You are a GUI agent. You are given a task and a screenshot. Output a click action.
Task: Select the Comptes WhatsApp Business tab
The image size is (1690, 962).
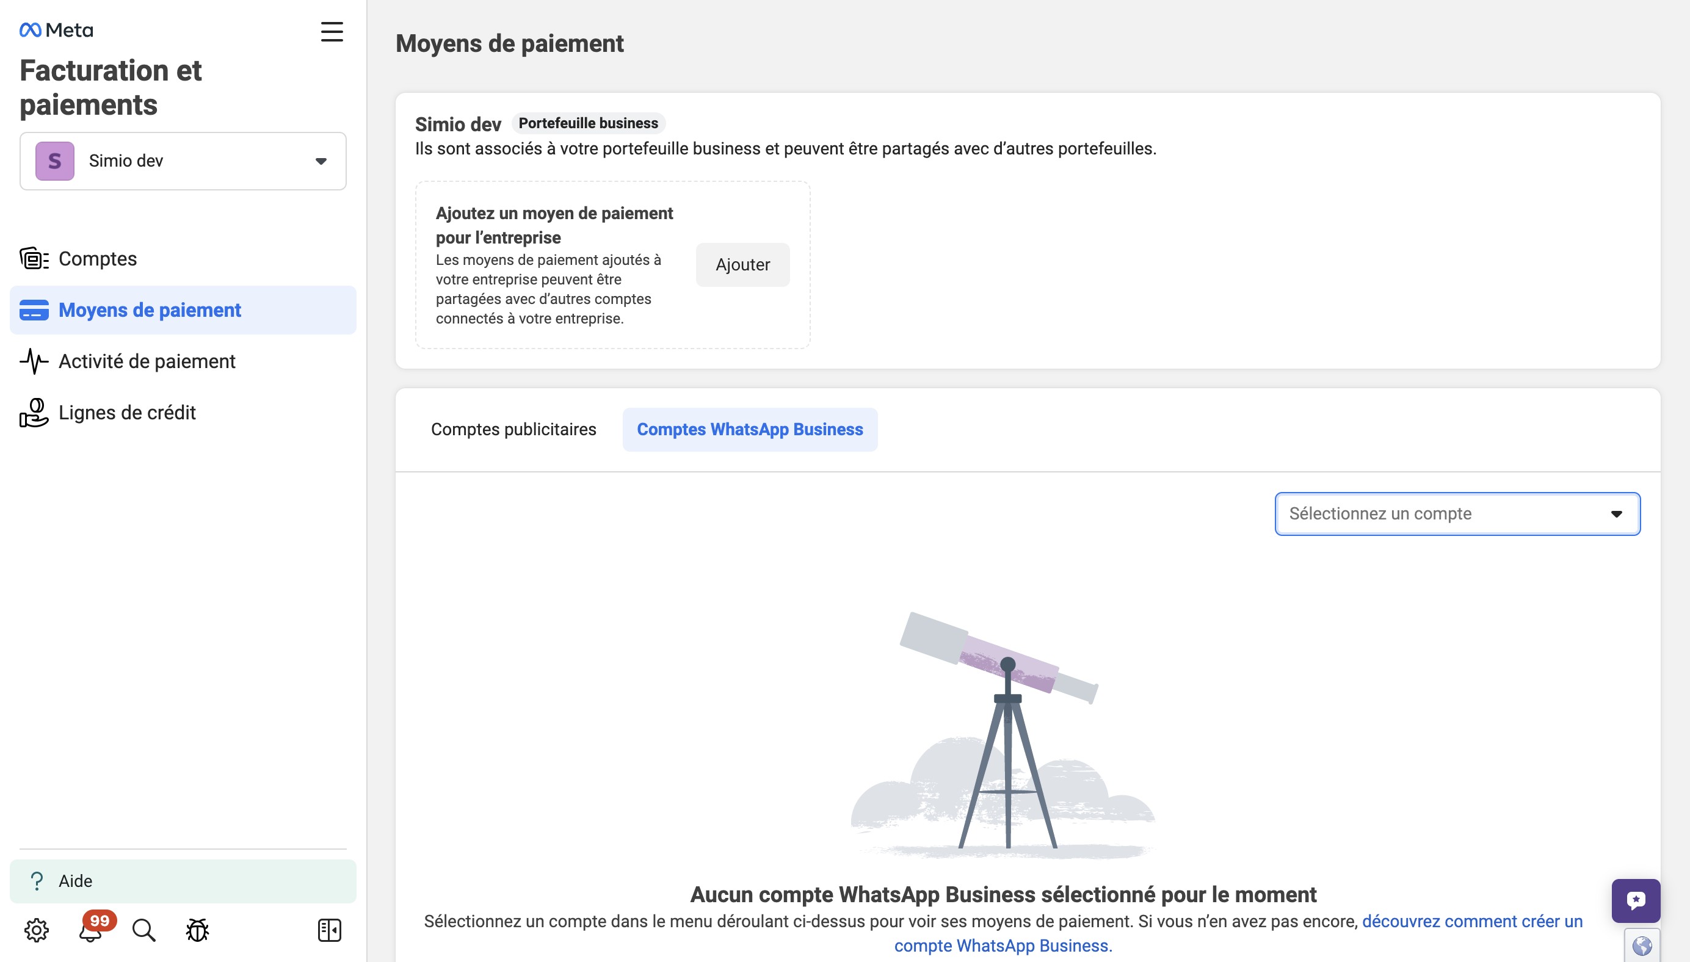tap(749, 430)
